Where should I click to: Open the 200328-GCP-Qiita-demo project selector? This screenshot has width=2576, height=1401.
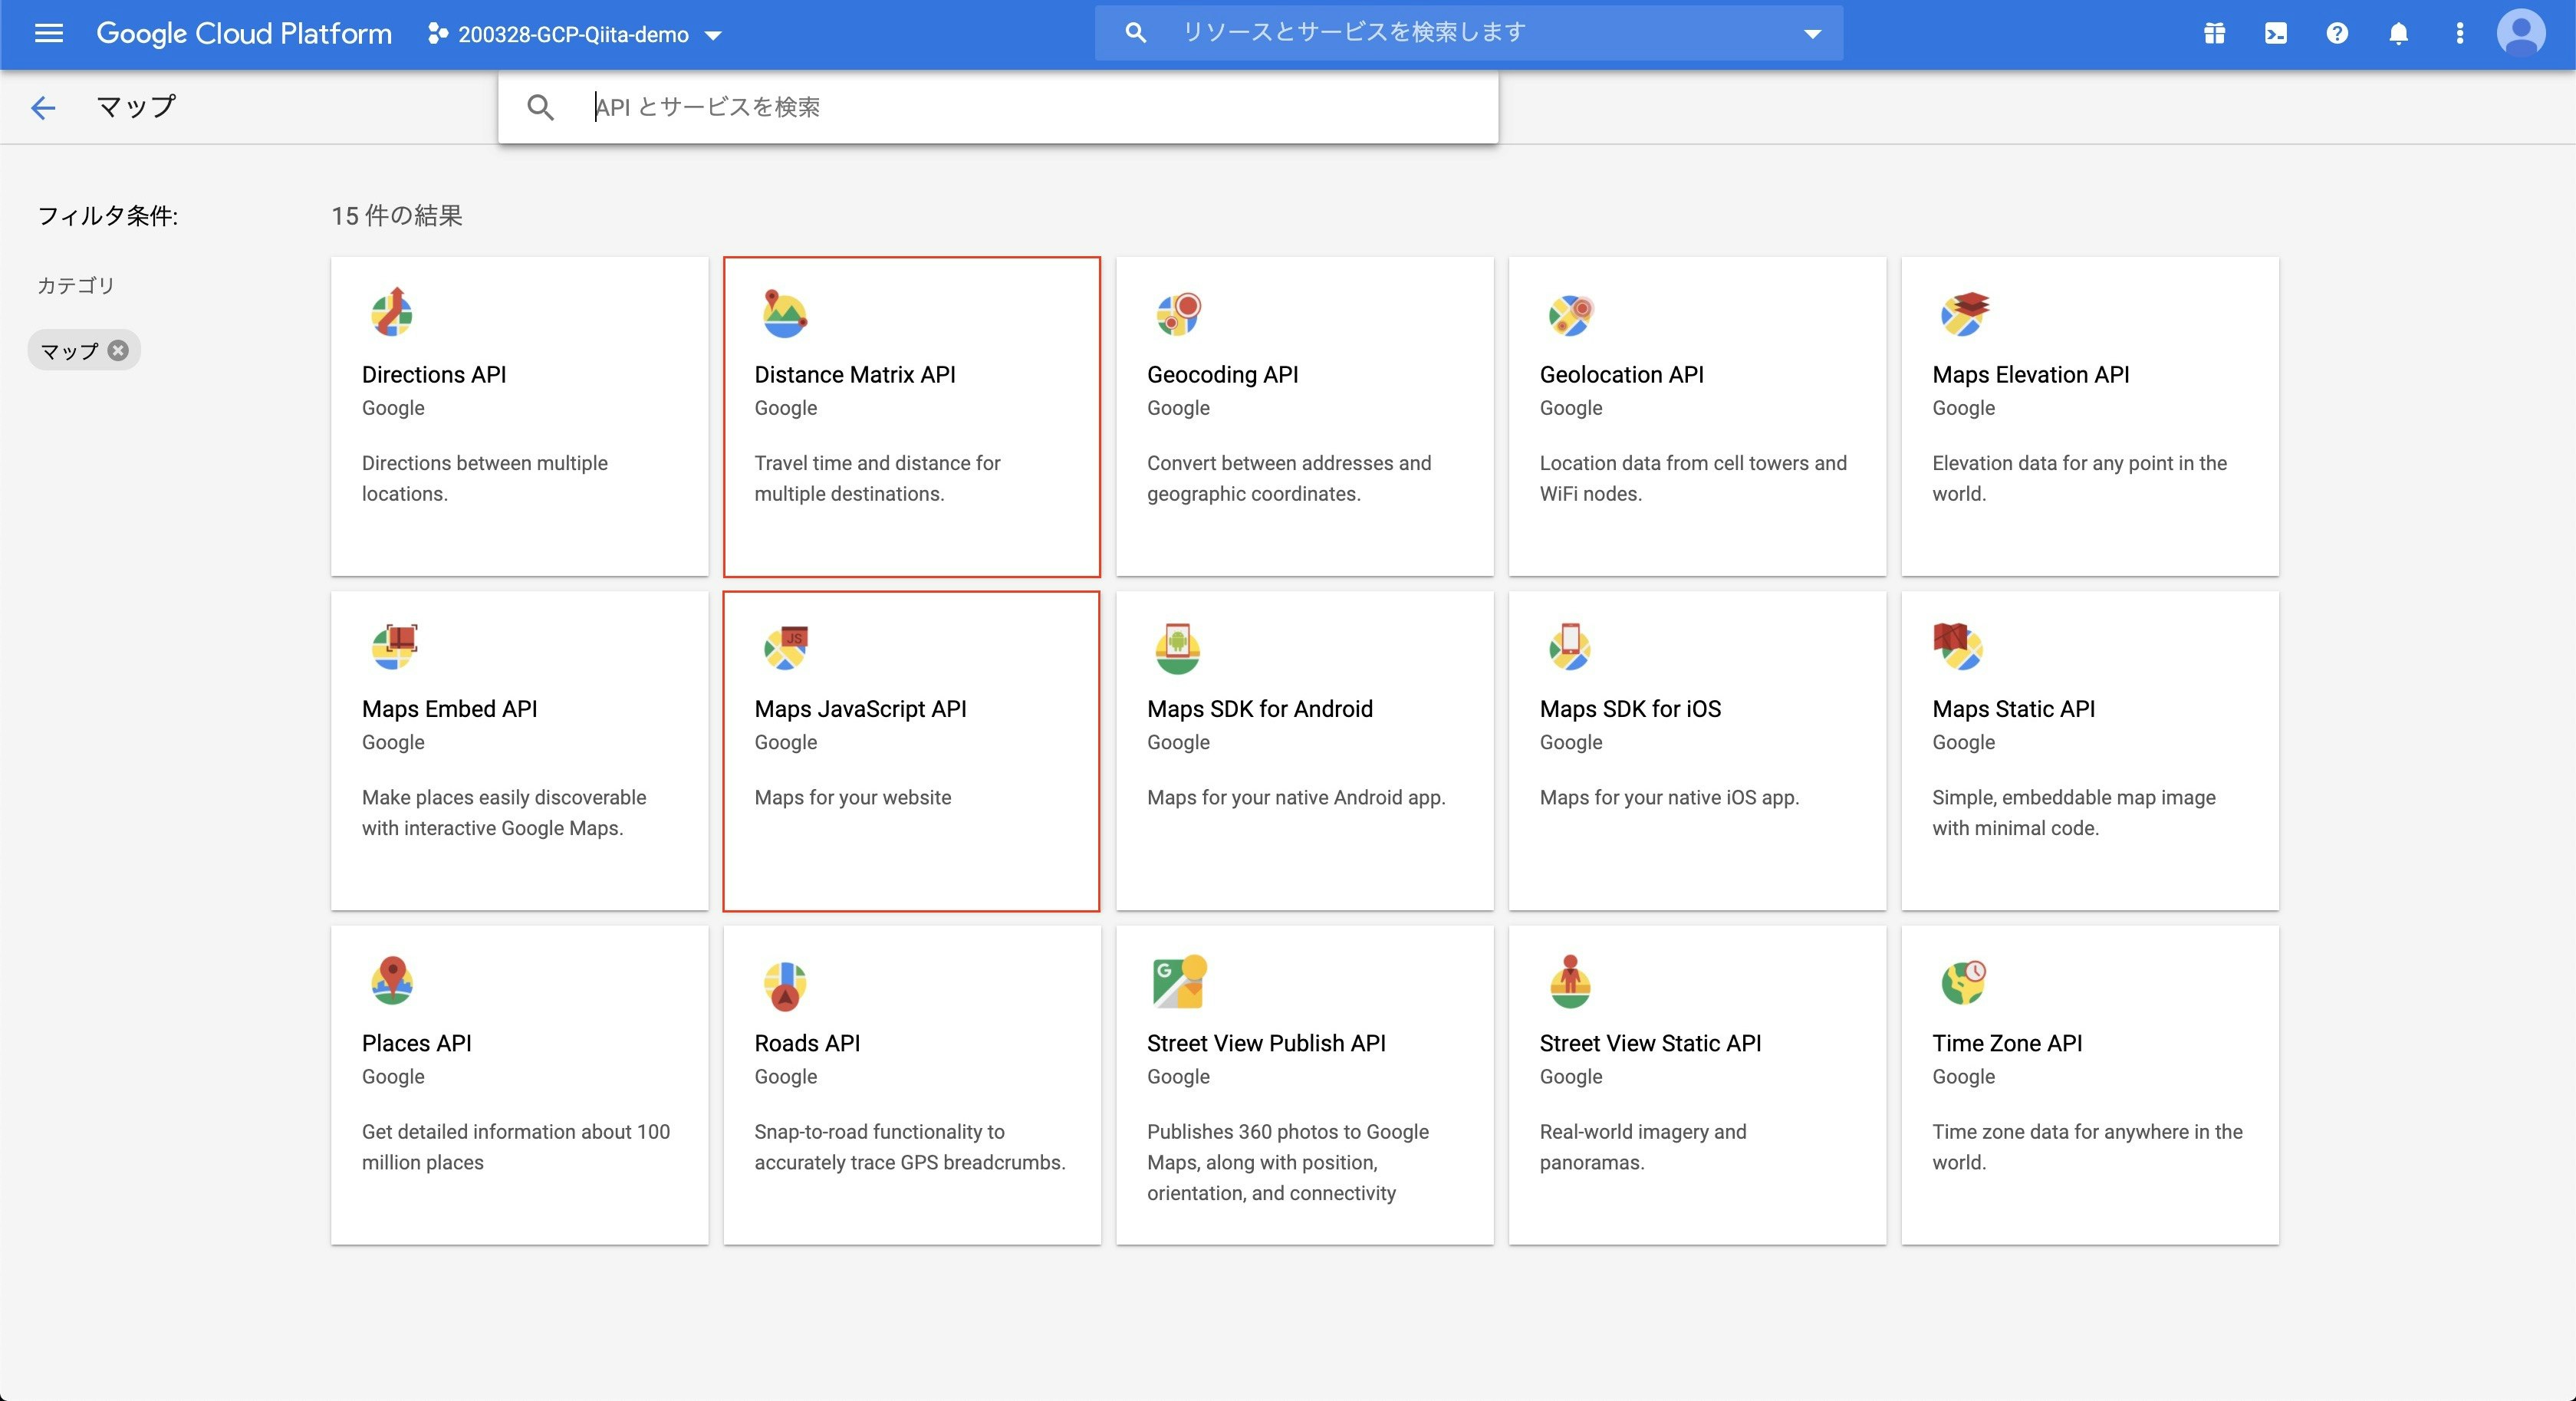[x=574, y=34]
